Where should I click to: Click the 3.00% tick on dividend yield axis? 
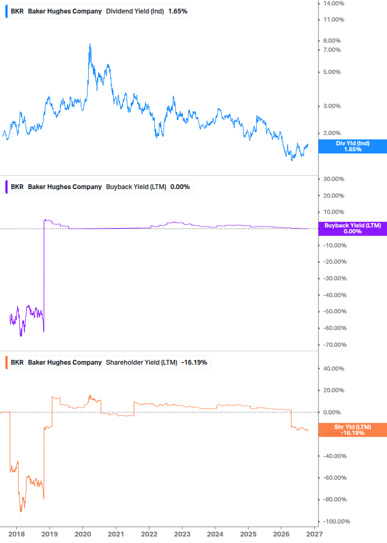click(332, 106)
